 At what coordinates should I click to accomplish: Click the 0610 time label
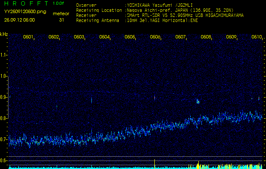(257, 37)
